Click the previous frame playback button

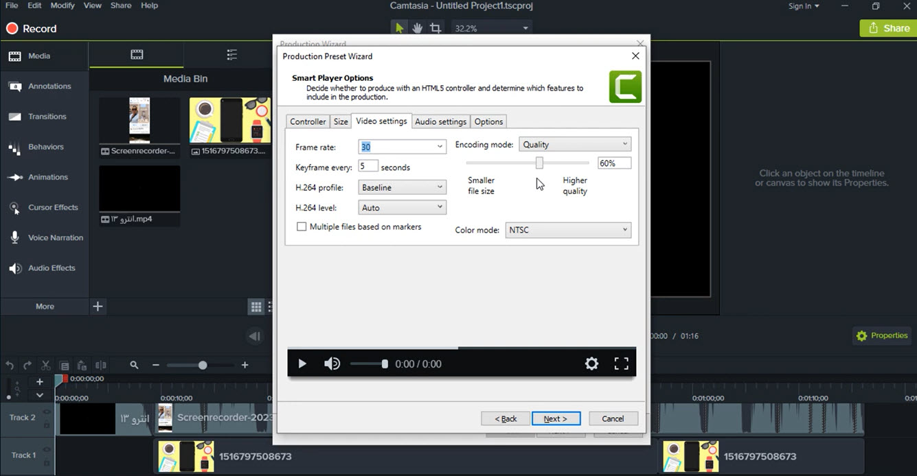[255, 336]
